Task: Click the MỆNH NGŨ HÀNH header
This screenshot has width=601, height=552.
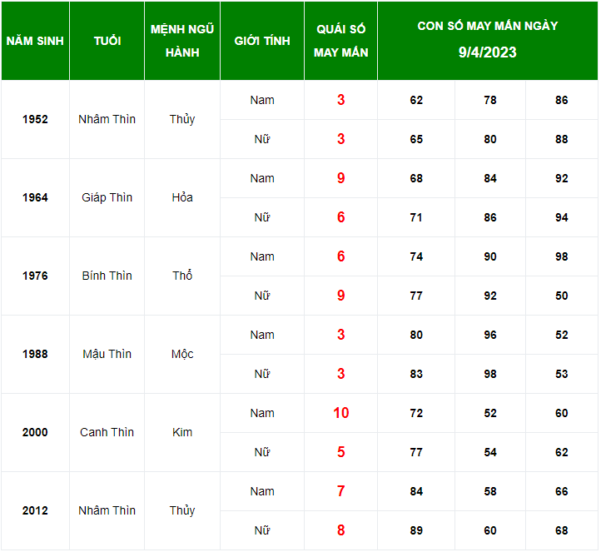Action: (x=182, y=41)
